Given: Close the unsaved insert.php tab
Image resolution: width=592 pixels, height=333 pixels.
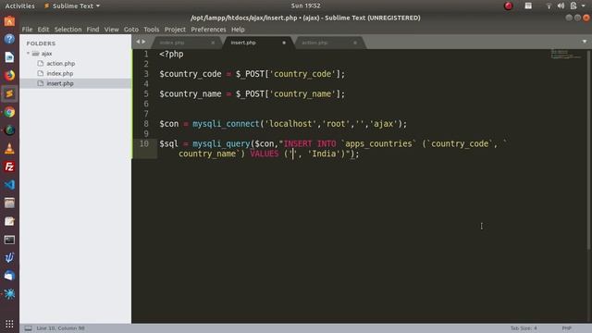Looking at the screenshot, I should [x=284, y=43].
